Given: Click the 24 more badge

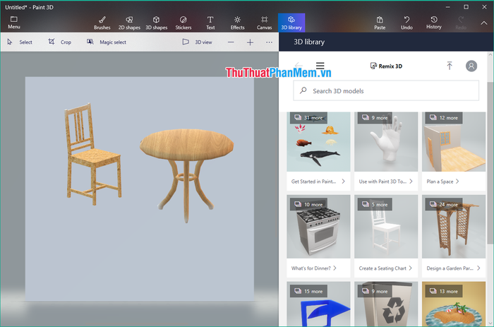Looking at the screenshot, I should coord(444,204).
